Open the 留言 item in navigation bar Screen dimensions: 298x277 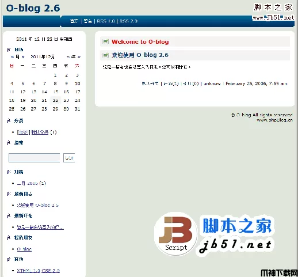coord(87,21)
